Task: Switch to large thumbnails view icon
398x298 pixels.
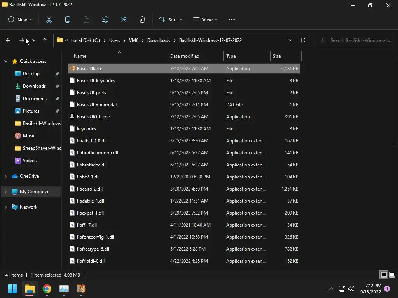Action: (x=392, y=275)
